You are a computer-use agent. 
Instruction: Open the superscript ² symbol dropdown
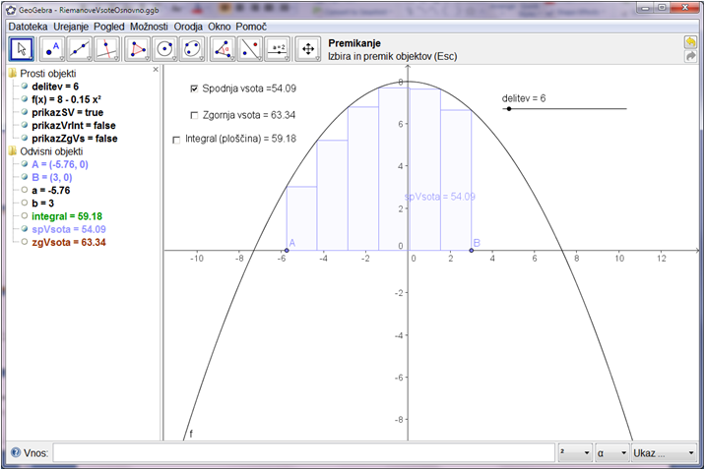point(575,453)
